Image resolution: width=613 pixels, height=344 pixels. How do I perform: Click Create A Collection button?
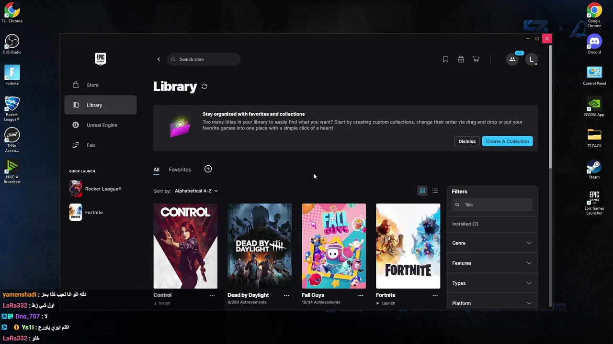point(507,141)
